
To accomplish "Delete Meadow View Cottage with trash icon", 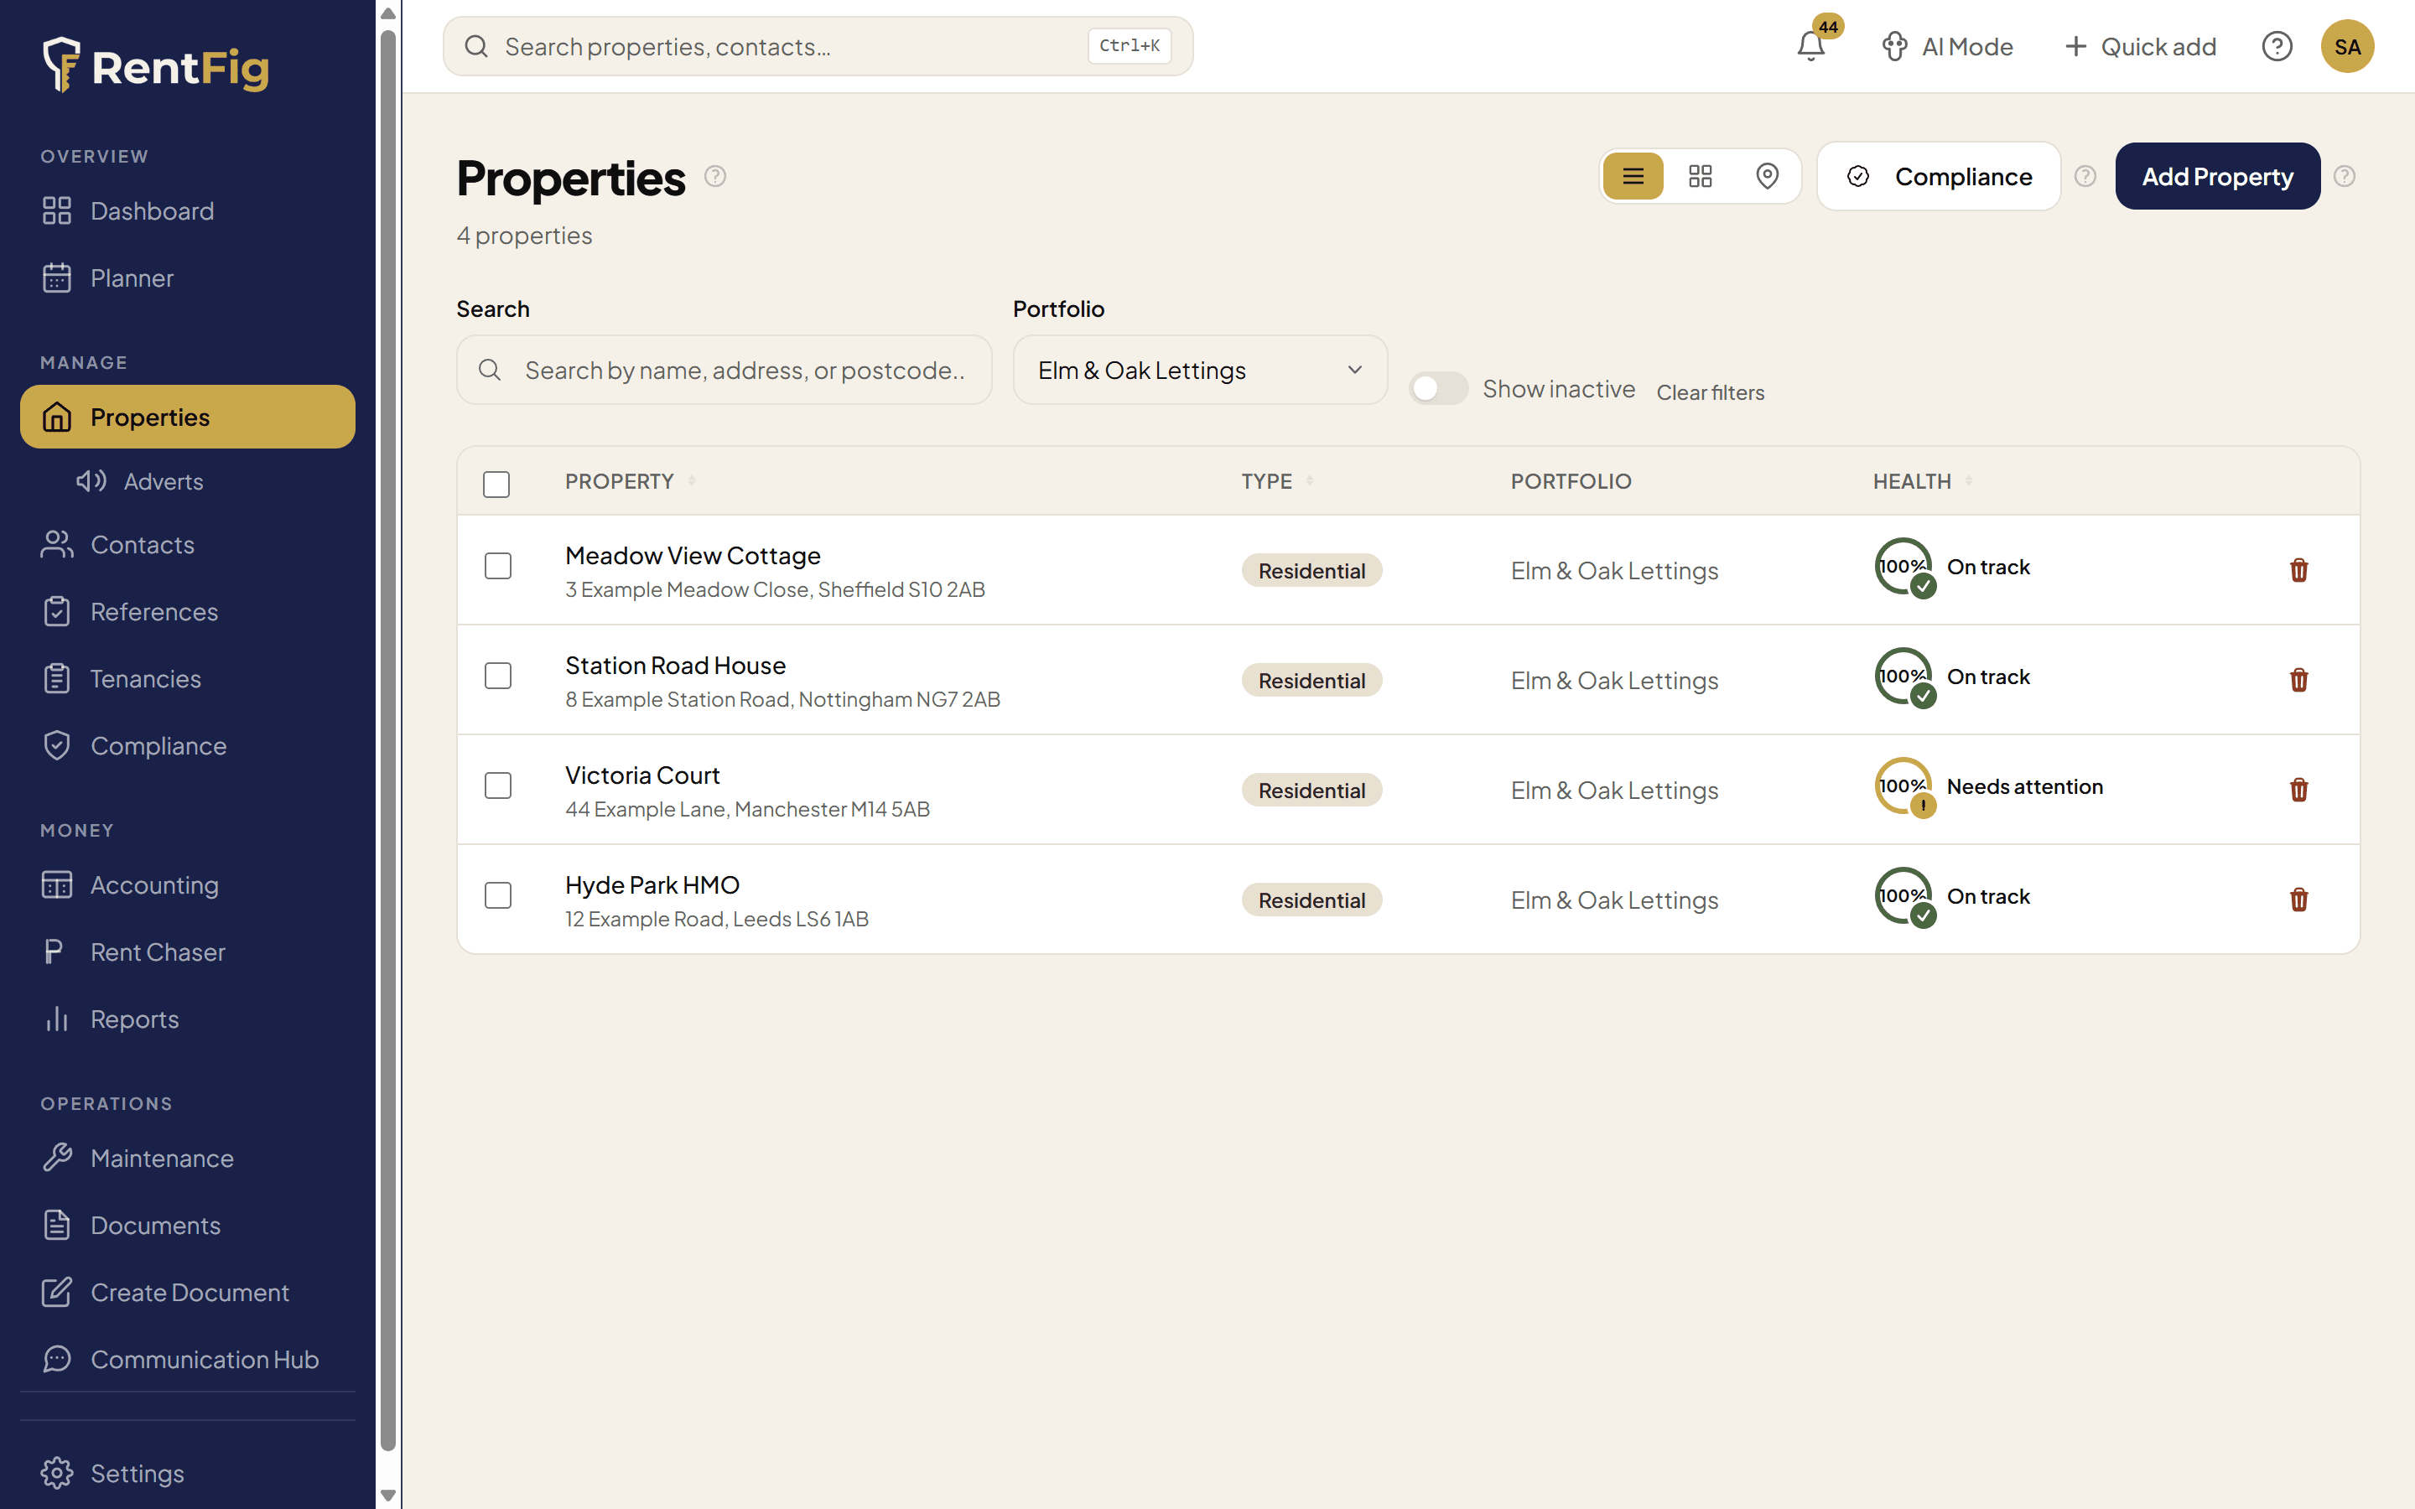I will 2298,570.
